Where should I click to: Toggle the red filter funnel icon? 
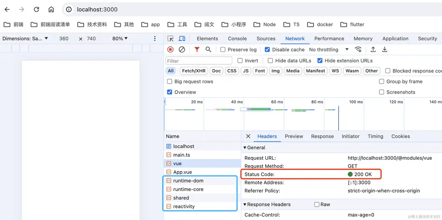click(x=197, y=49)
